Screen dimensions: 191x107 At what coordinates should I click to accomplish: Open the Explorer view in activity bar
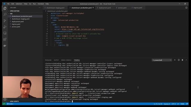5,8
